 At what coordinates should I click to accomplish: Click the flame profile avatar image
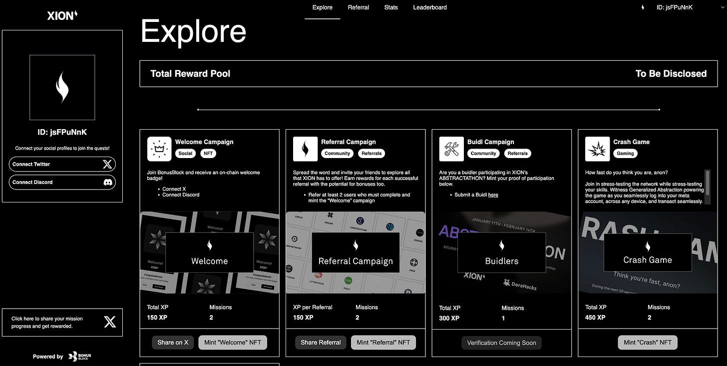pos(62,87)
